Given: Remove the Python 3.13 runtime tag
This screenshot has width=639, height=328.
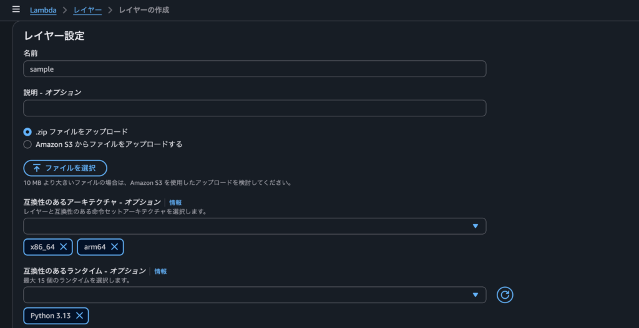Looking at the screenshot, I should (79, 316).
